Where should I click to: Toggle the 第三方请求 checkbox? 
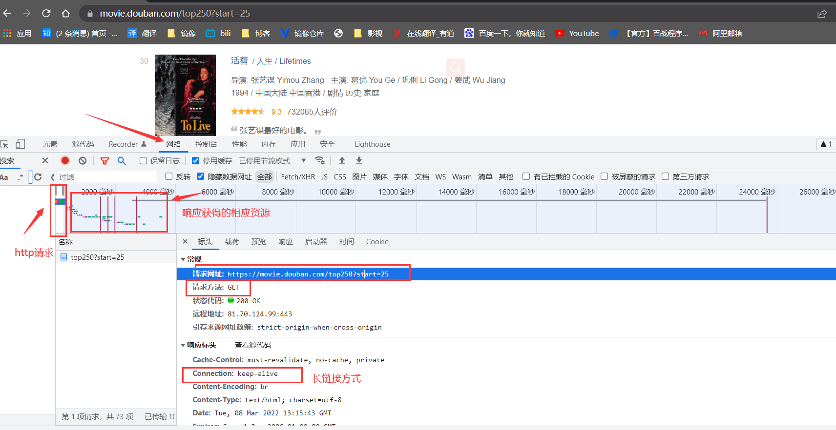(x=665, y=176)
